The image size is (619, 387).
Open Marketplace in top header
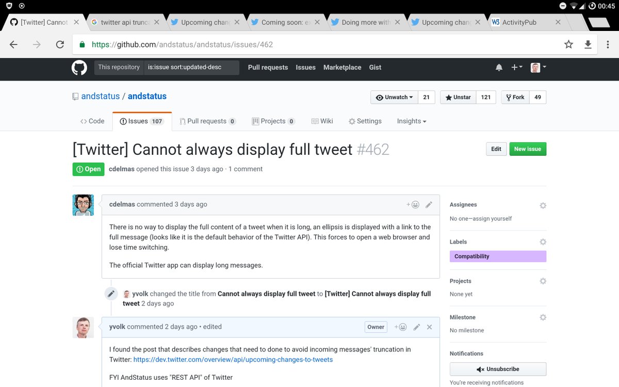pos(342,68)
